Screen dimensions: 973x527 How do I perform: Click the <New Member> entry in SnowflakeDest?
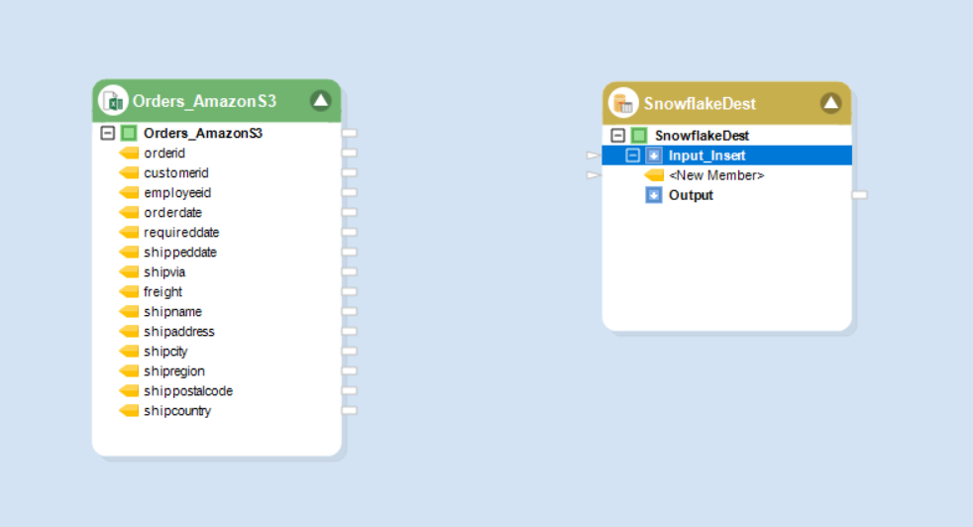point(715,175)
